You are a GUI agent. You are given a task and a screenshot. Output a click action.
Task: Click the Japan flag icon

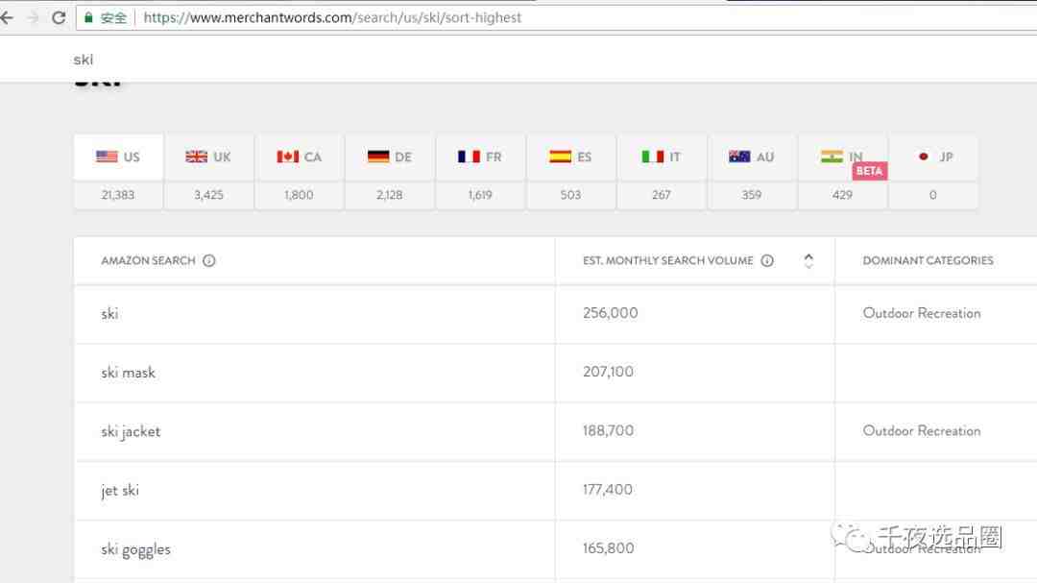[924, 157]
